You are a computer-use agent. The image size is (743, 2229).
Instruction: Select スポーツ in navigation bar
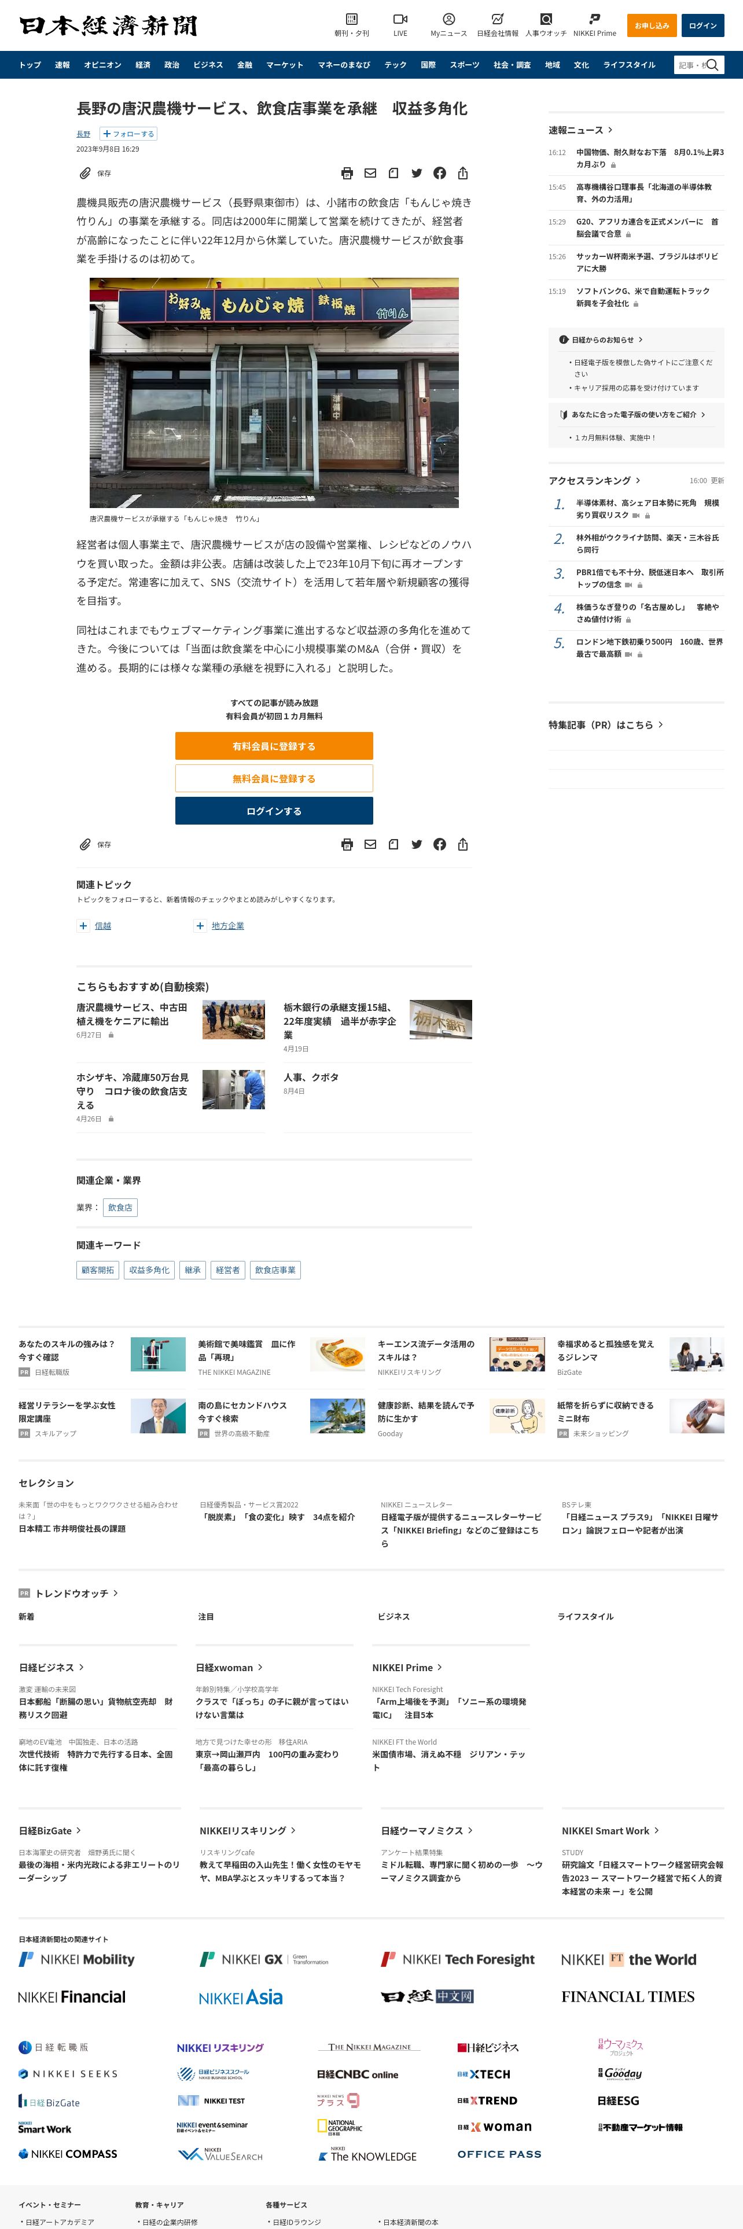465,65
